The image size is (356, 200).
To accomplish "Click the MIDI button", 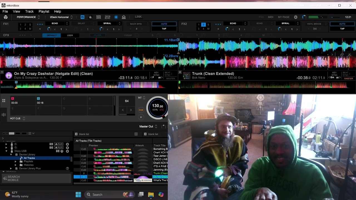I will [x=271, y=17].
